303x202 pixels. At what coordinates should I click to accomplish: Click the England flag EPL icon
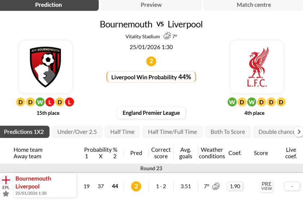(6, 180)
